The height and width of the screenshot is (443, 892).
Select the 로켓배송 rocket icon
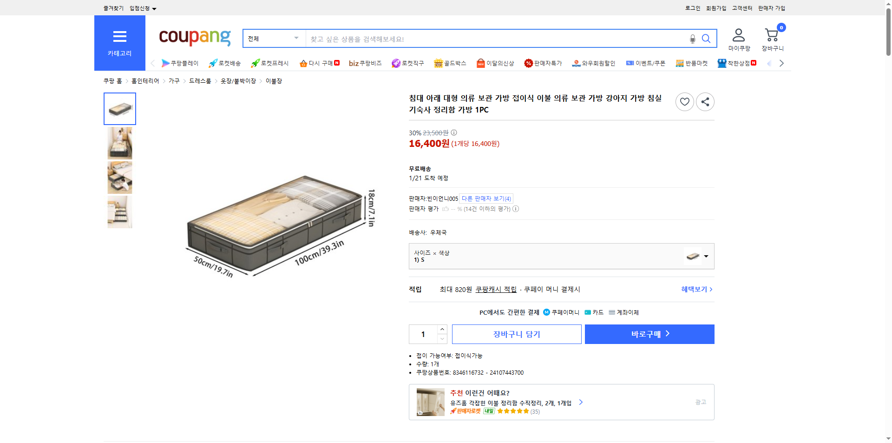click(212, 63)
